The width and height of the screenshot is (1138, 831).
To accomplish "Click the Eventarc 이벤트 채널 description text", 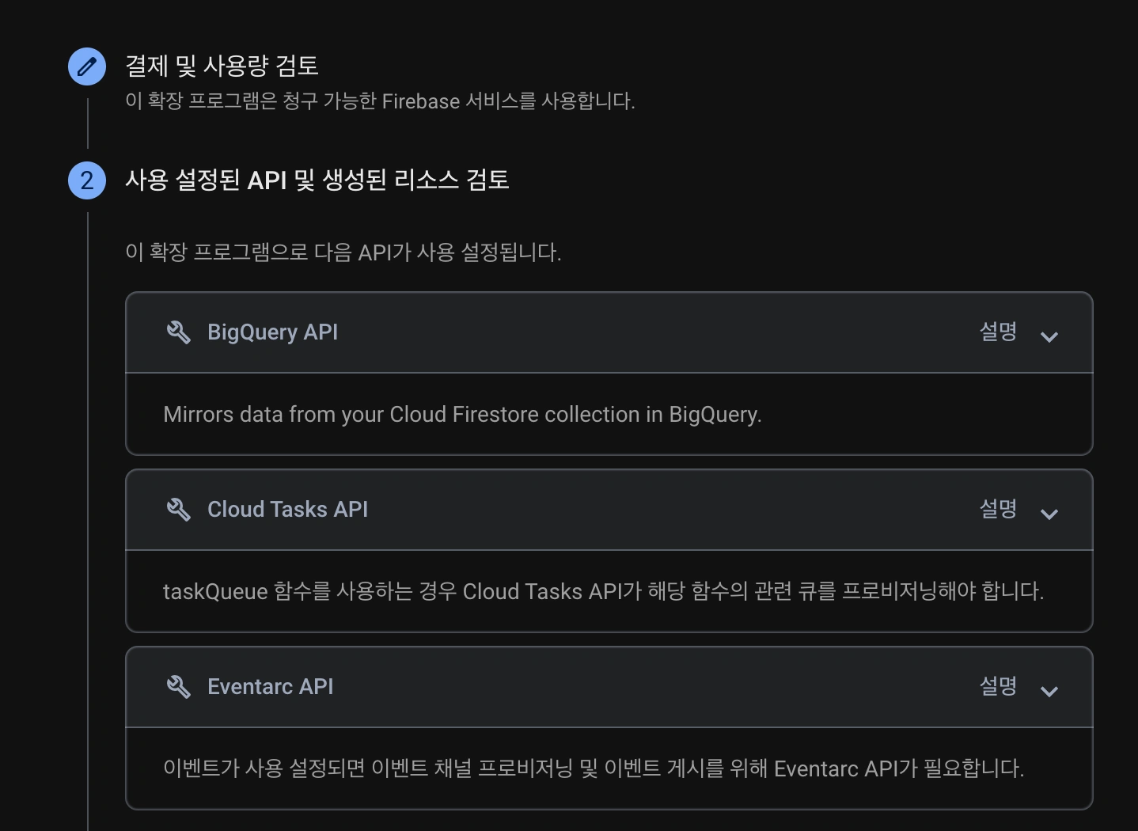I will (x=594, y=768).
